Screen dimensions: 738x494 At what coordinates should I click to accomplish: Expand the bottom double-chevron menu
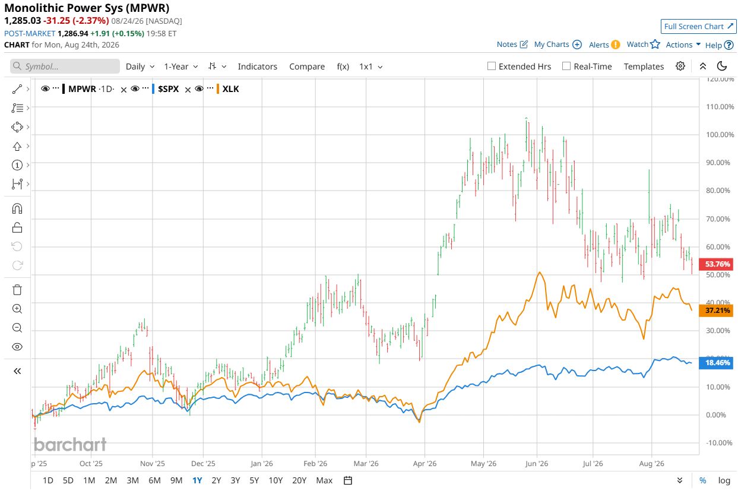click(x=680, y=480)
